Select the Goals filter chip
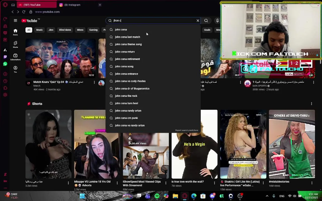322x201 pixels. 207,30
